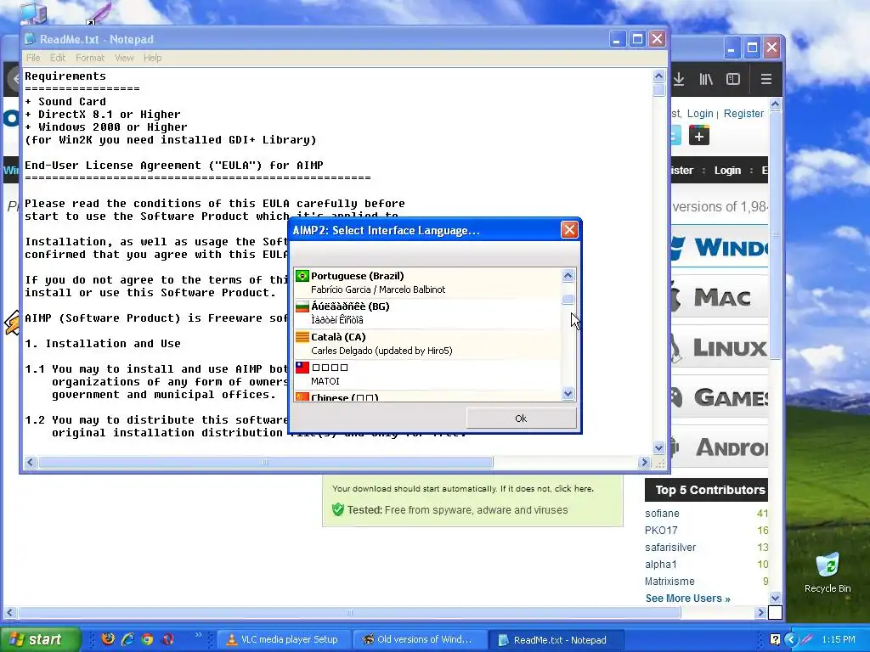Click browser horizontal scrollbar left arrow
870x652 pixels.
9,613
